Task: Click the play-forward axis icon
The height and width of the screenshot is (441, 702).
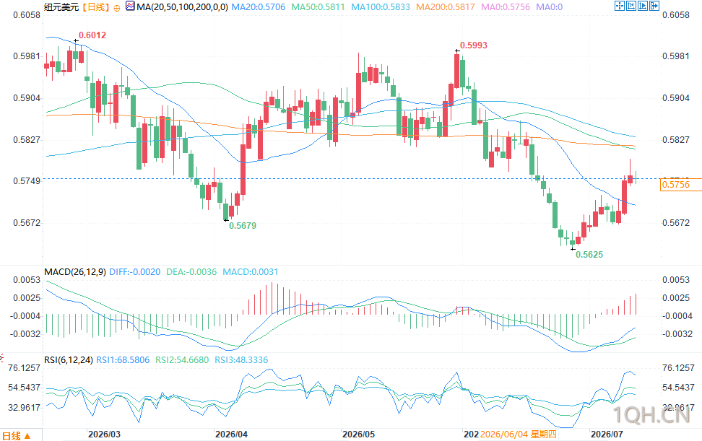Action: click(643, 6)
